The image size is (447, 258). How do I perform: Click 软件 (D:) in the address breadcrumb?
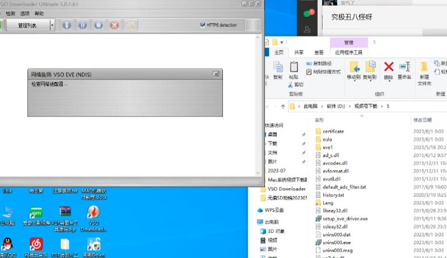coord(336,106)
